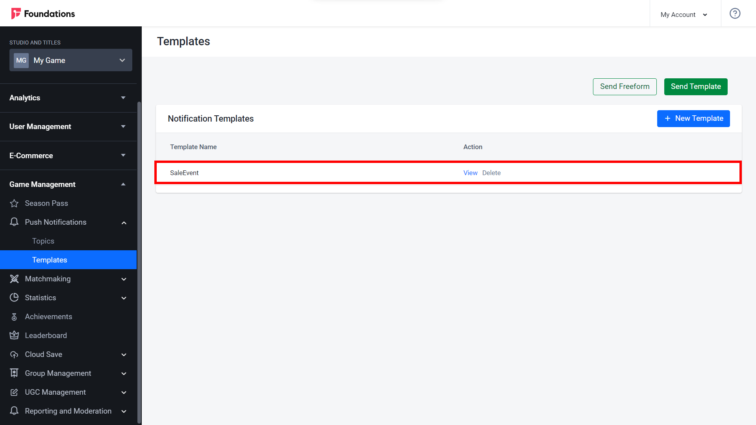This screenshot has width=756, height=425.
Task: Select the Templates menu item
Action: tap(49, 259)
